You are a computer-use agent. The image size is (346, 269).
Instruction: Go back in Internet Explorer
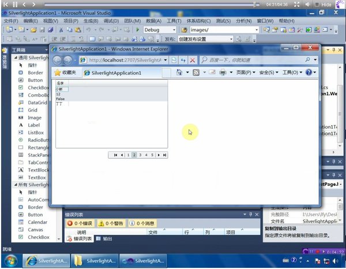(x=57, y=60)
